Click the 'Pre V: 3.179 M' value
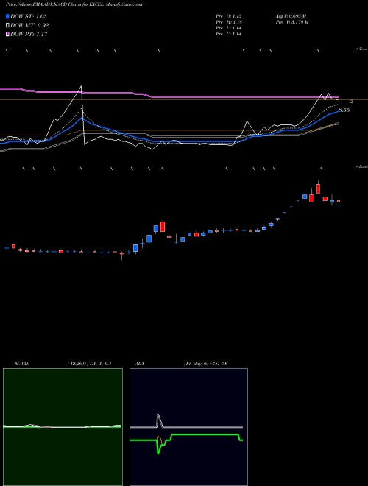Viewport: 368px width, 486px height. 292,22
